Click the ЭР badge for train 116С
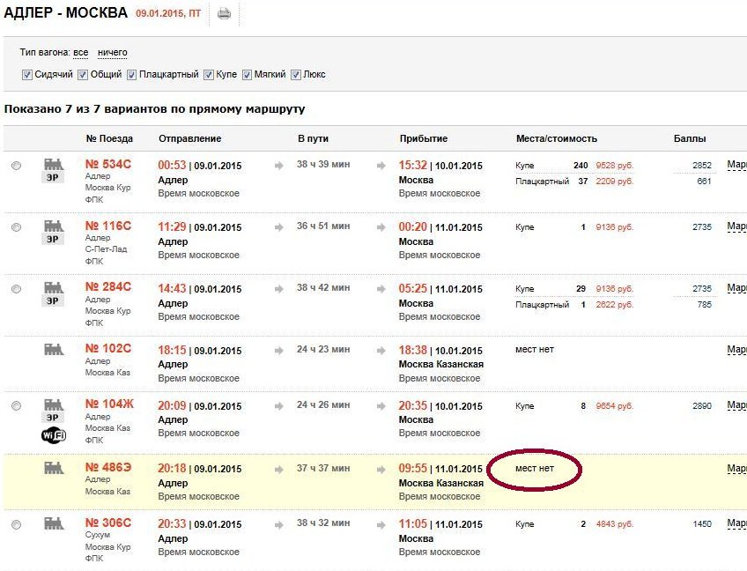Image resolution: width=747 pixels, height=571 pixels. point(54,239)
